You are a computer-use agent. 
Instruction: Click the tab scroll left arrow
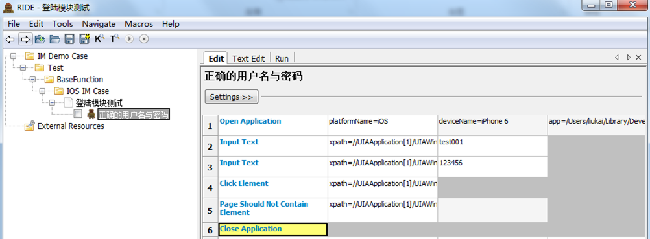616,58
